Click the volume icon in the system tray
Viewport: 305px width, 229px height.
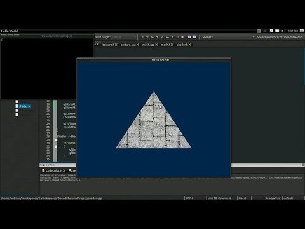283,31
